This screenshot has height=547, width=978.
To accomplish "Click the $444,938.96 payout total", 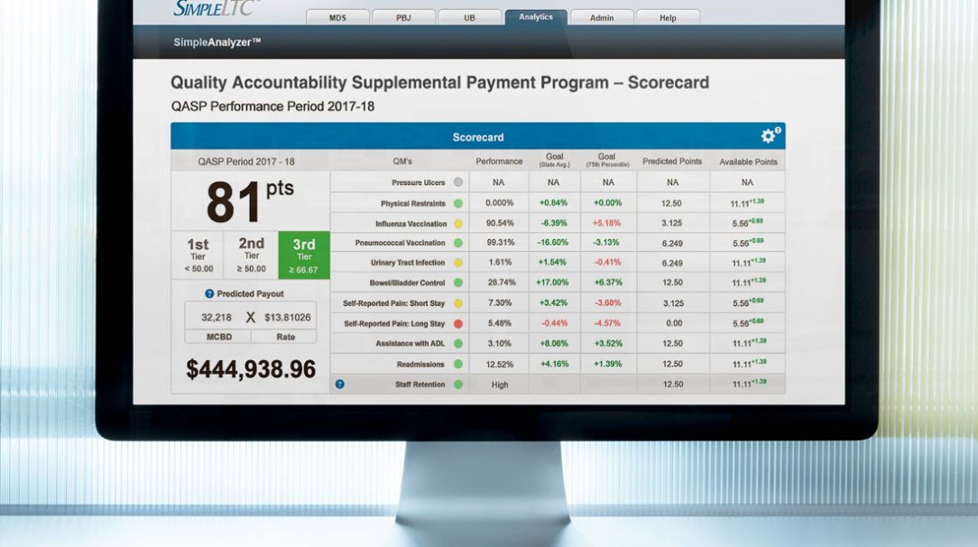I will [x=251, y=369].
